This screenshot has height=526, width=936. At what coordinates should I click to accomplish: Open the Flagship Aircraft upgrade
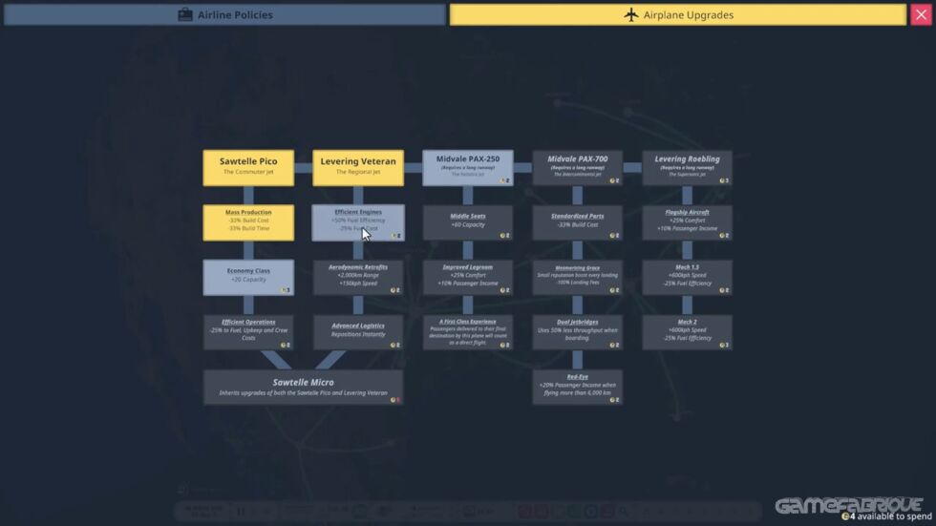(x=687, y=222)
